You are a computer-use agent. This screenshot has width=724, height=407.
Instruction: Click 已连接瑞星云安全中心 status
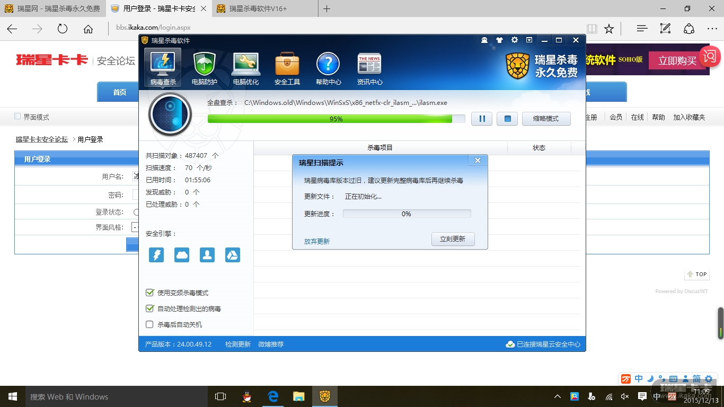coord(543,344)
